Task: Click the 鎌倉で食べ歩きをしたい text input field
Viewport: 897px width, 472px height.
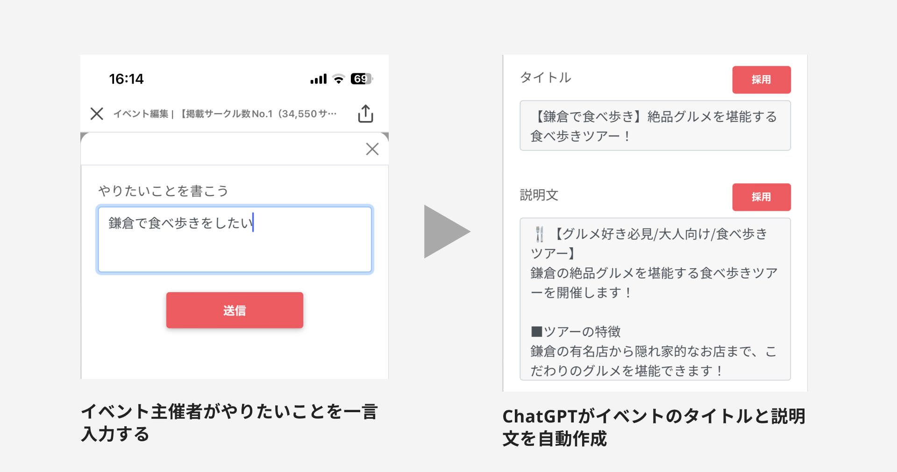Action: [235, 239]
